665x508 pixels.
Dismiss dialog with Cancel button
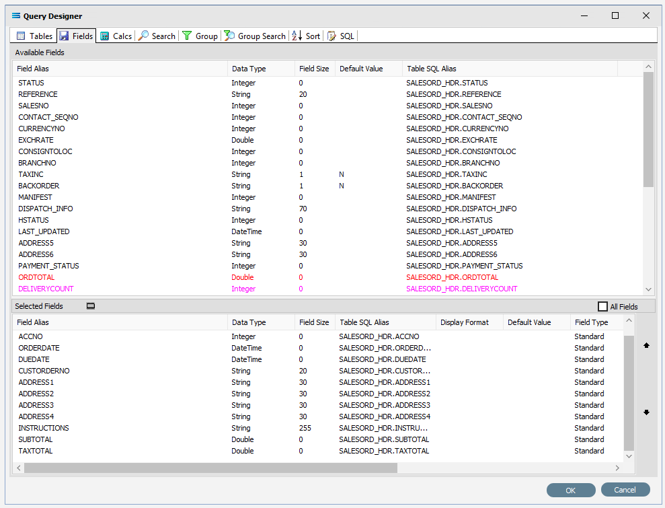coord(625,490)
